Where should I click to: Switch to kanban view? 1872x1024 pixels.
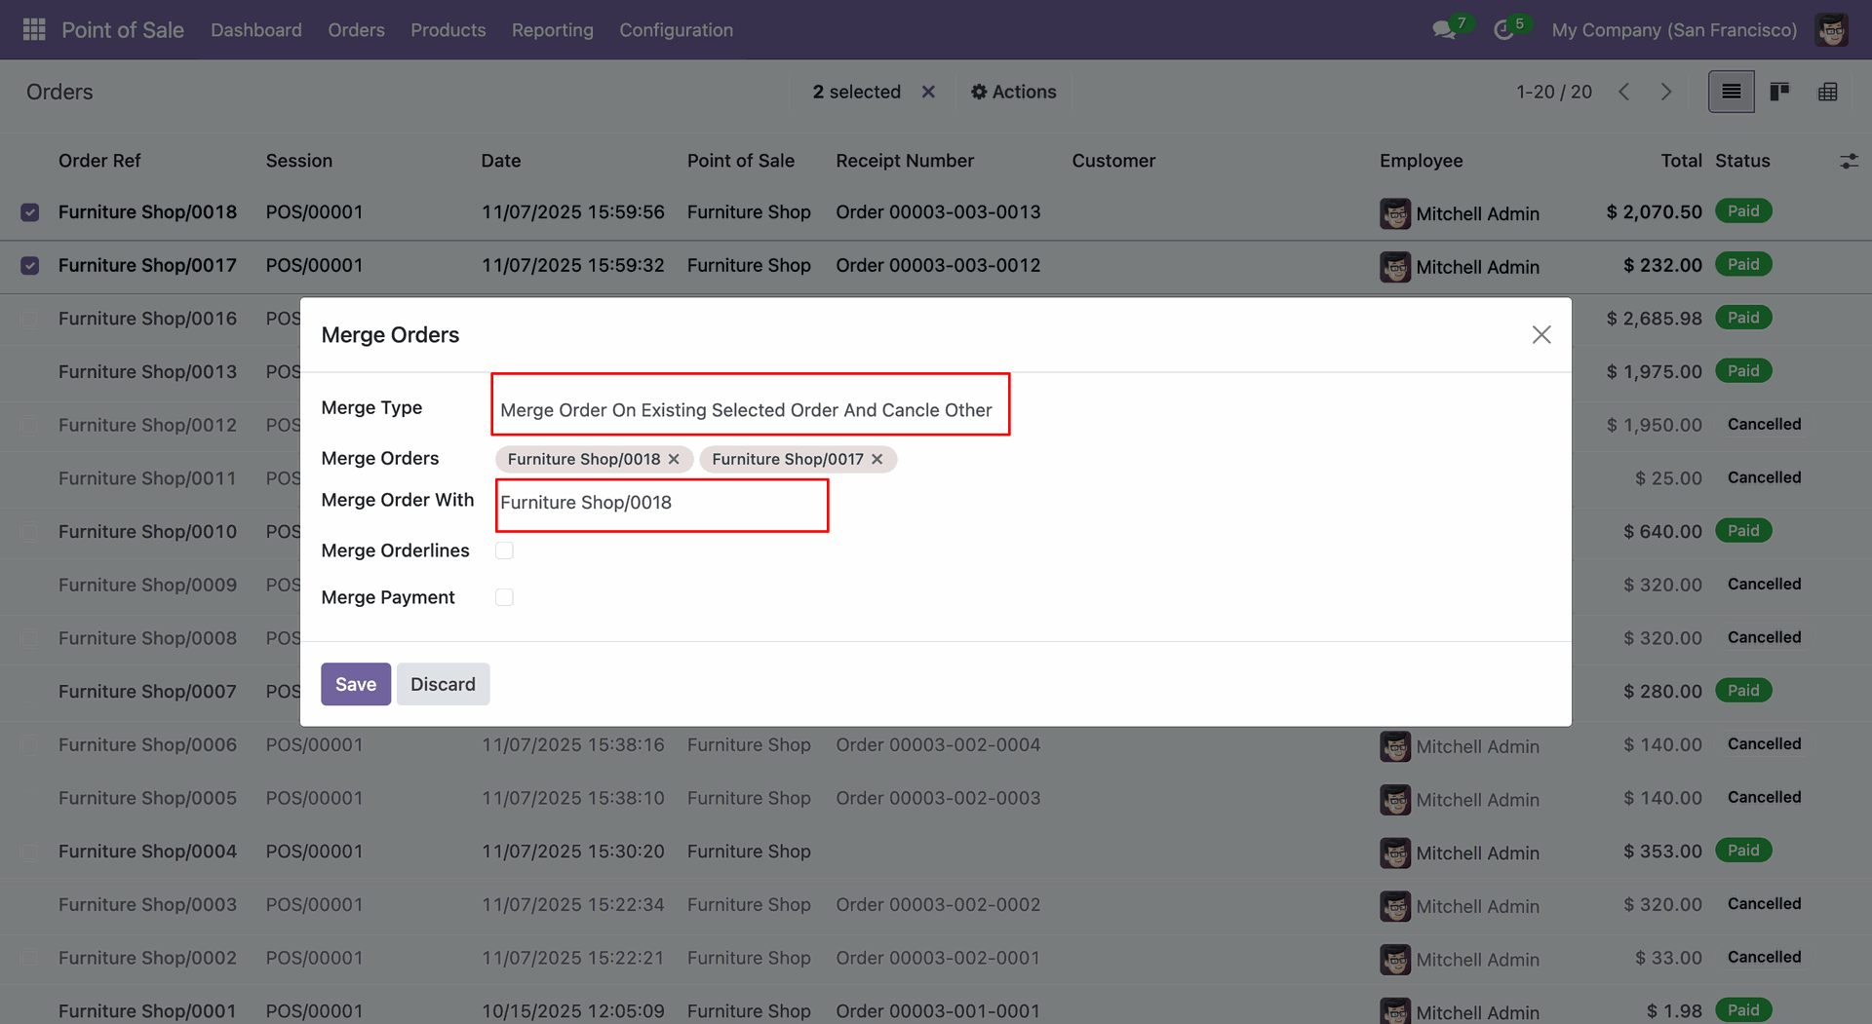1779,92
